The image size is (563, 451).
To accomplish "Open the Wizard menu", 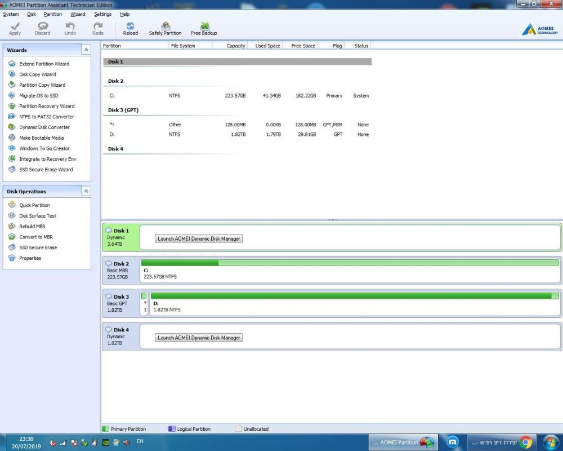I will point(78,15).
